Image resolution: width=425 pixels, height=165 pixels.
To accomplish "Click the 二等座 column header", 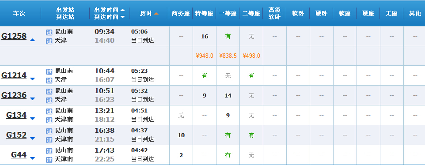I will click(x=251, y=14).
